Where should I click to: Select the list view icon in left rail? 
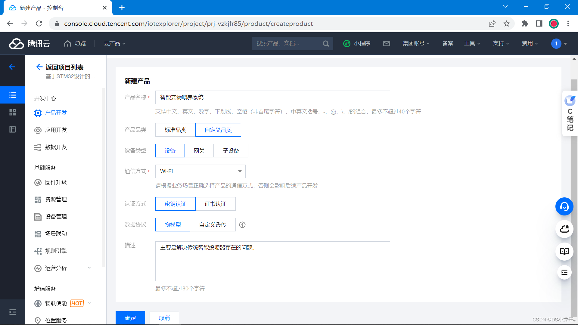coord(13,95)
